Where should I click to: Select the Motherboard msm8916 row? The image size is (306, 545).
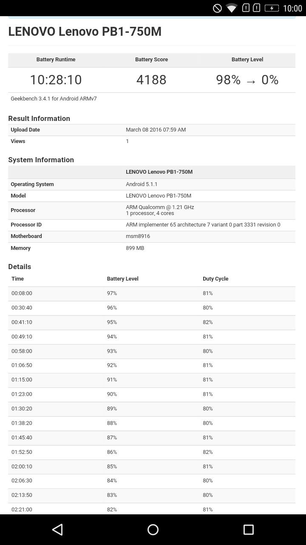coord(152,236)
